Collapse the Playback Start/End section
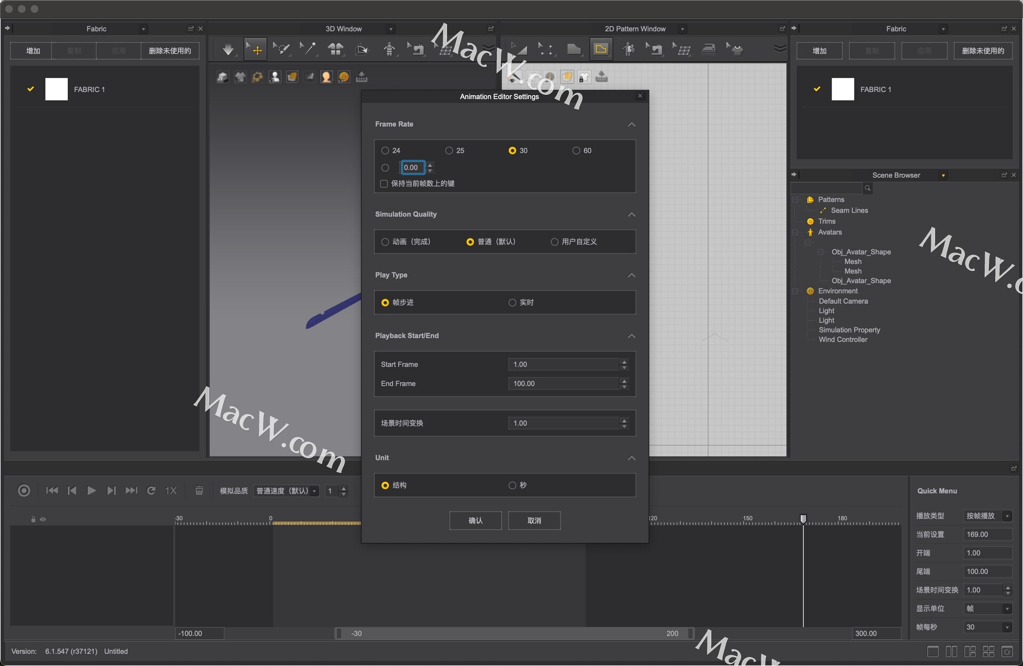The height and width of the screenshot is (666, 1023). coord(631,336)
